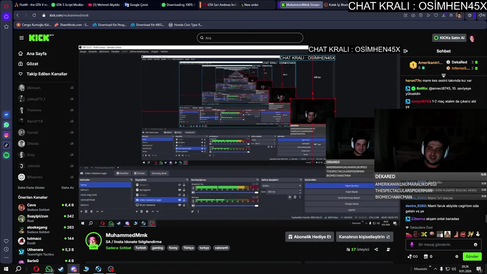Open TikTok from the Opera sidebar
Screen dimensions: 487x274
(6, 145)
